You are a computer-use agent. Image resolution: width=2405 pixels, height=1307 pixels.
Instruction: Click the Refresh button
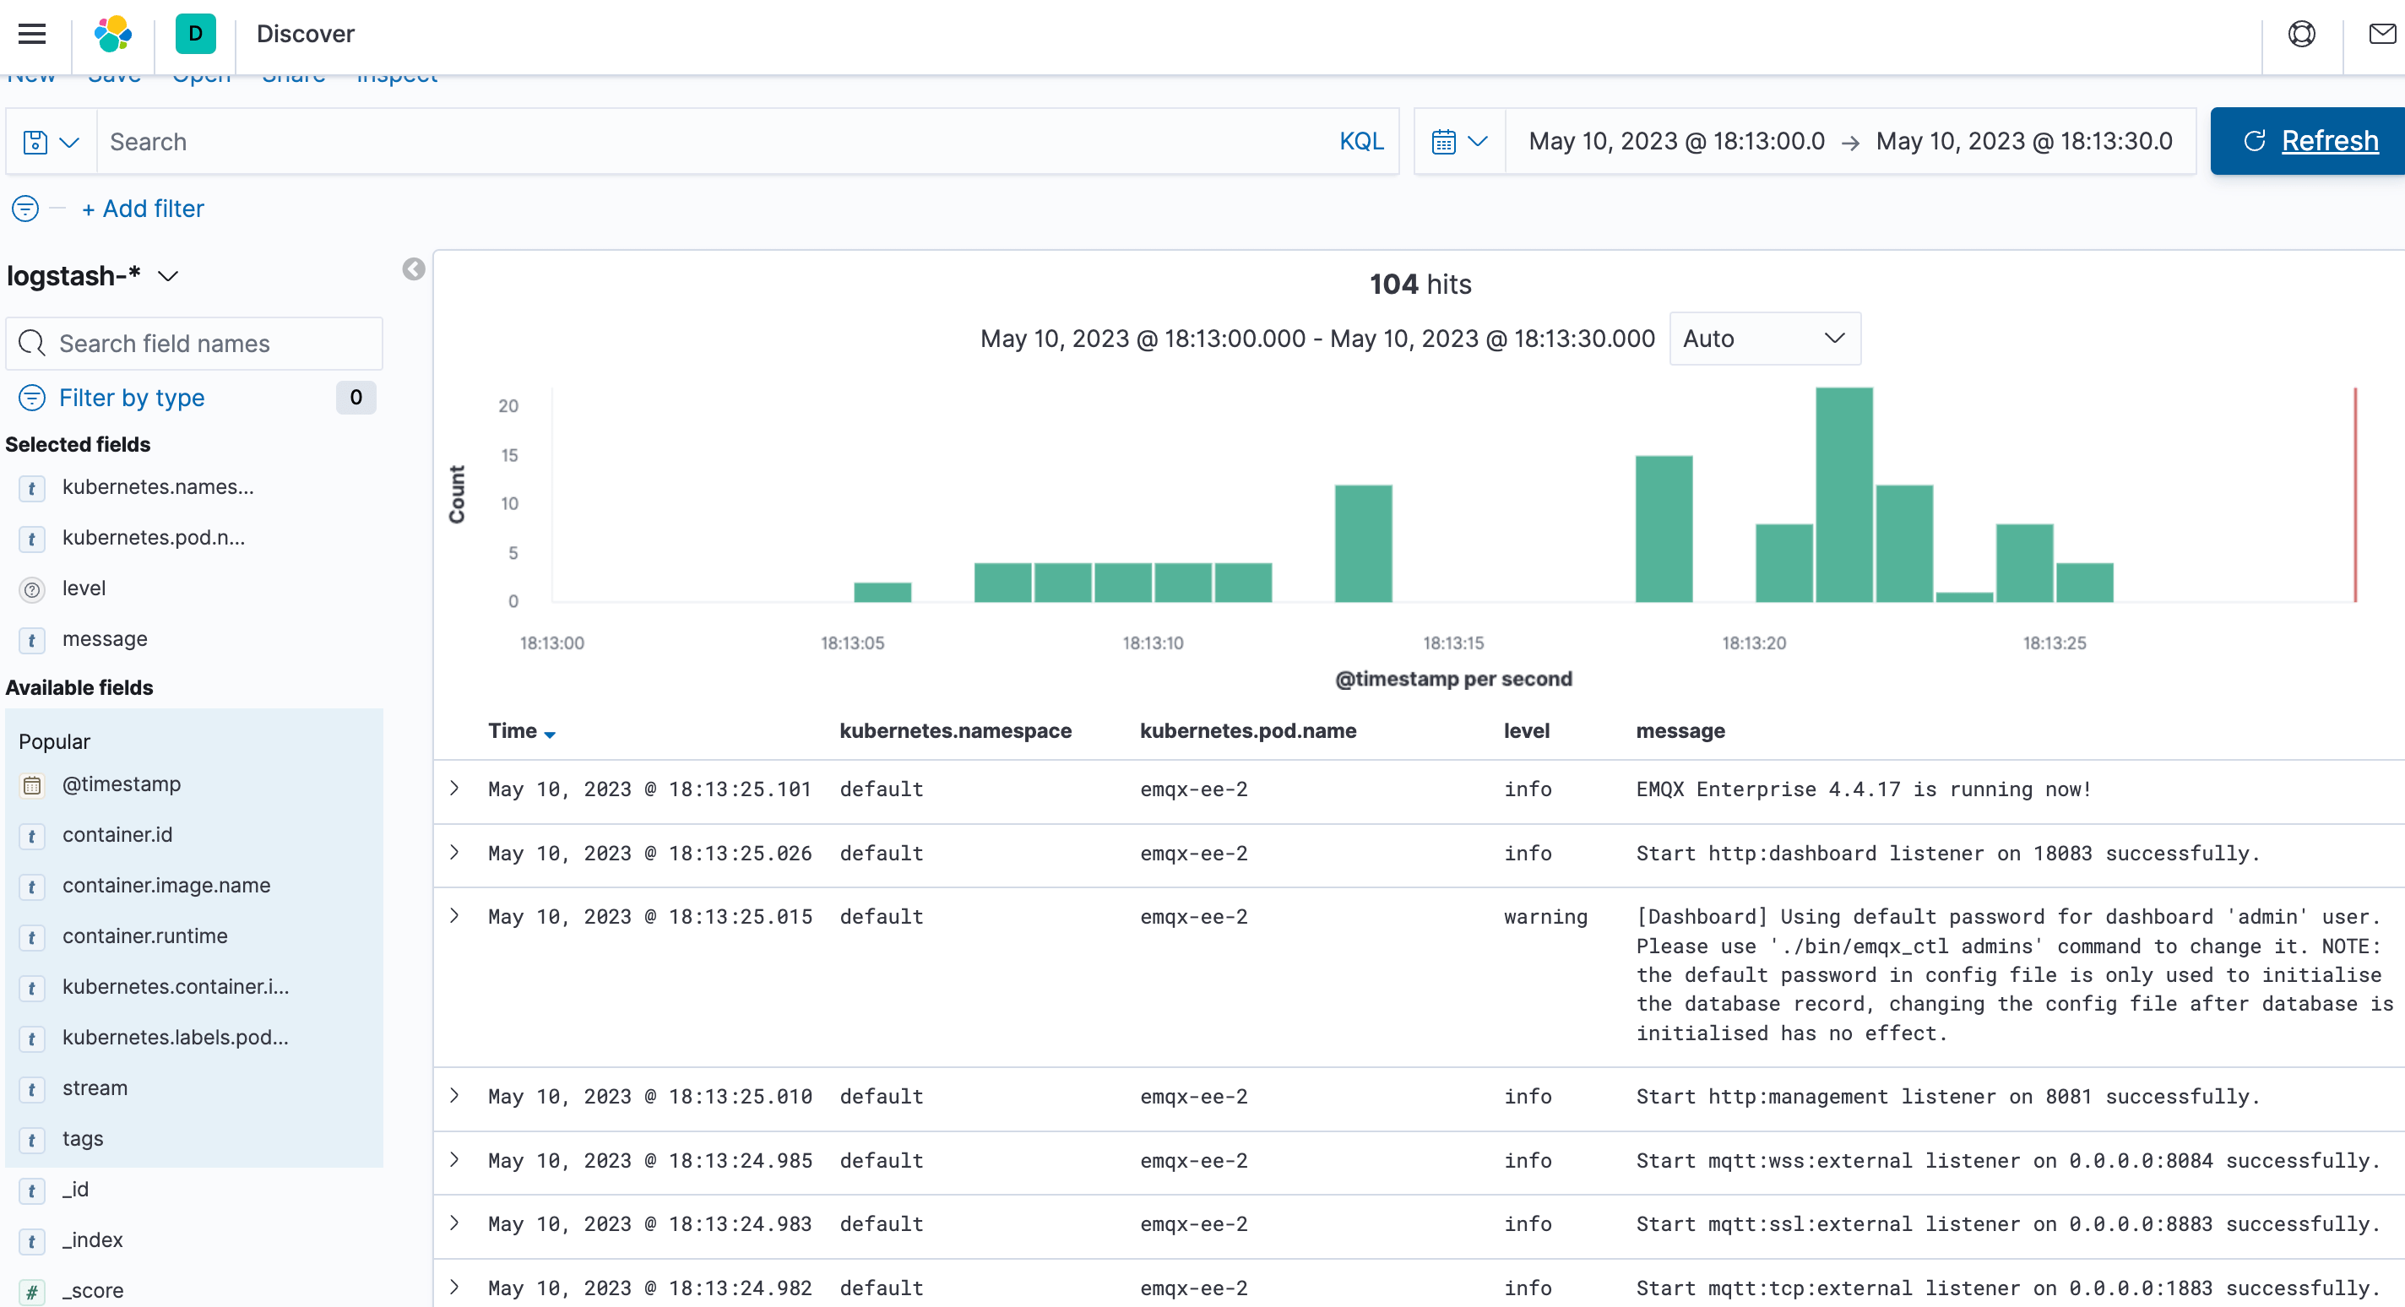click(2309, 141)
